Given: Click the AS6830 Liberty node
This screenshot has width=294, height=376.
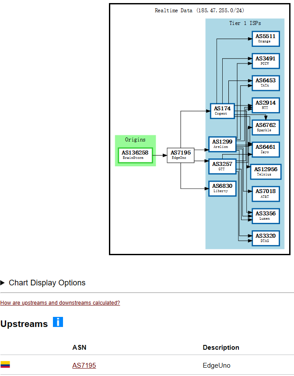Looking at the screenshot, I should [222, 188].
